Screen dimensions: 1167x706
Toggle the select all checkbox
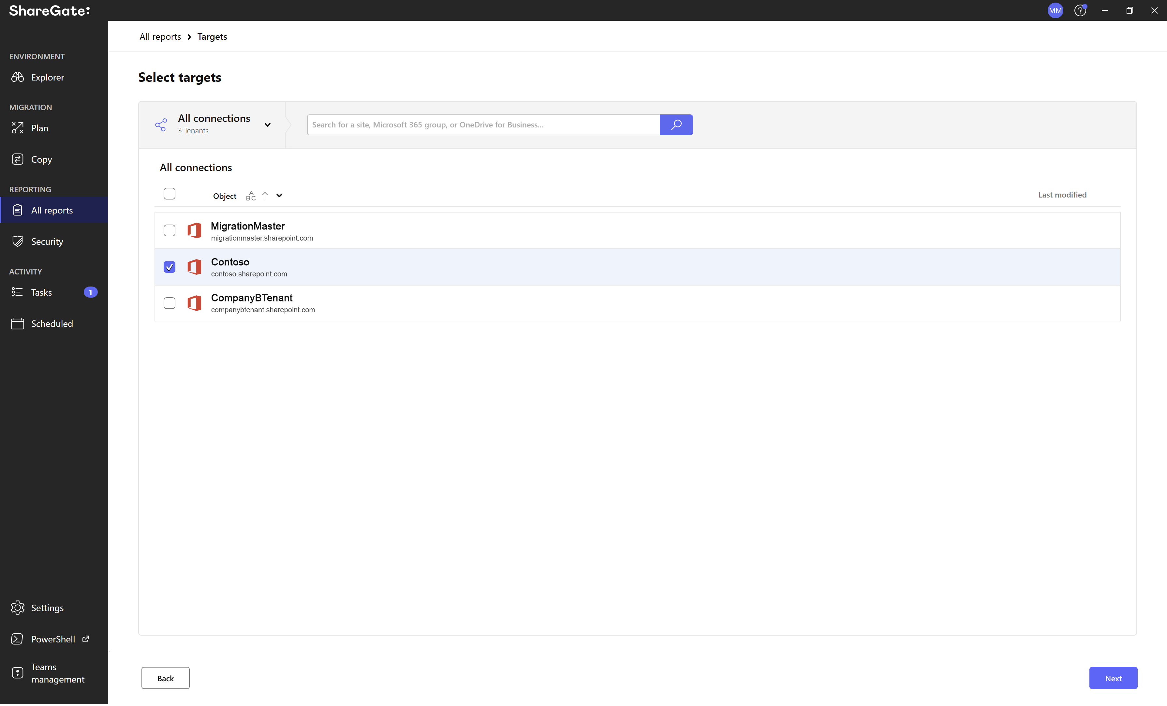(x=170, y=194)
